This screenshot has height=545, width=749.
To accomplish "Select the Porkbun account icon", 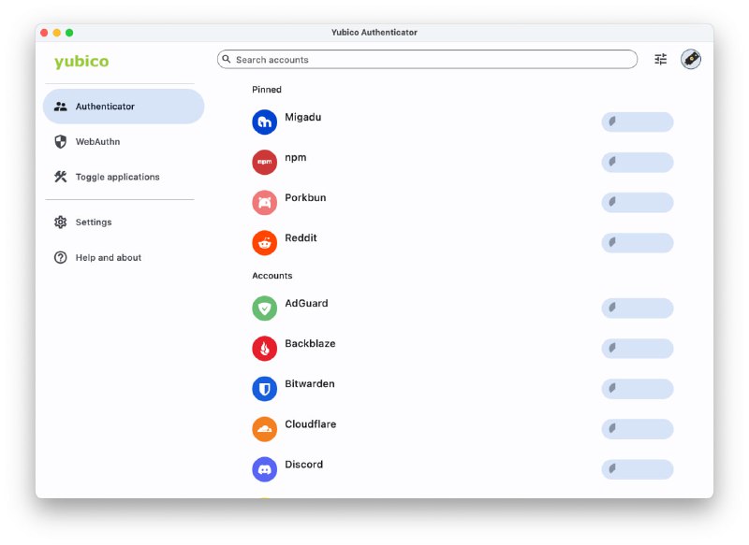I will point(264,203).
